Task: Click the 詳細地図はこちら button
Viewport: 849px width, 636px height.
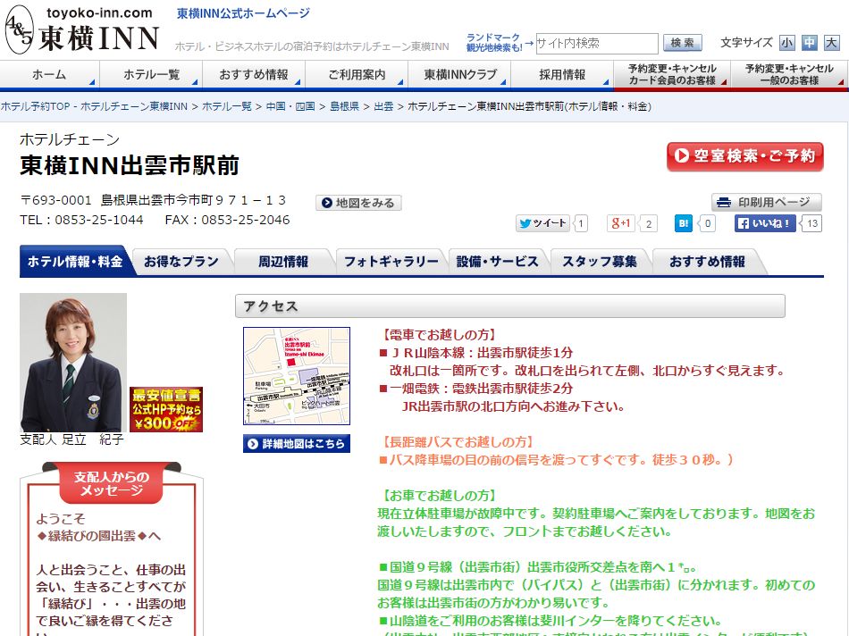Action: click(297, 444)
